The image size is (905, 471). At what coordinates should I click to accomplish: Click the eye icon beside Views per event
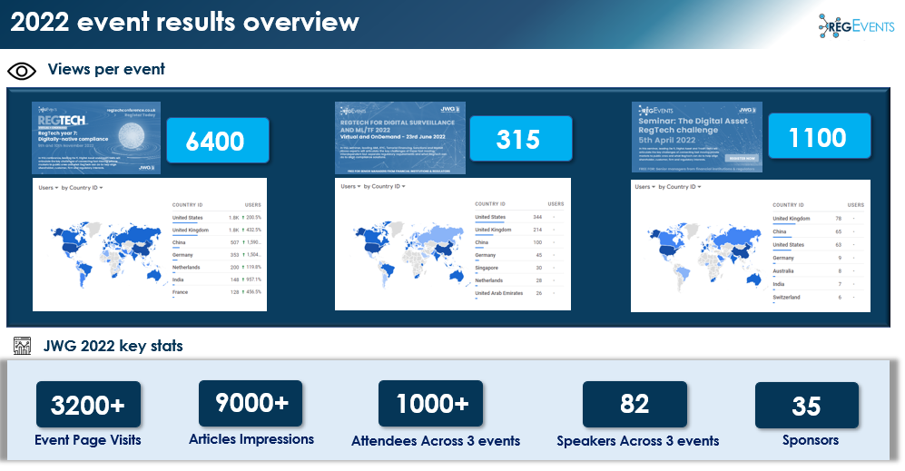(x=22, y=71)
